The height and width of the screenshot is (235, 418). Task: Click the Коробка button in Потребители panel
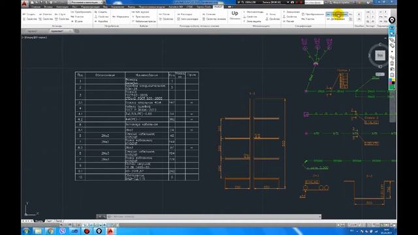[x=101, y=21]
